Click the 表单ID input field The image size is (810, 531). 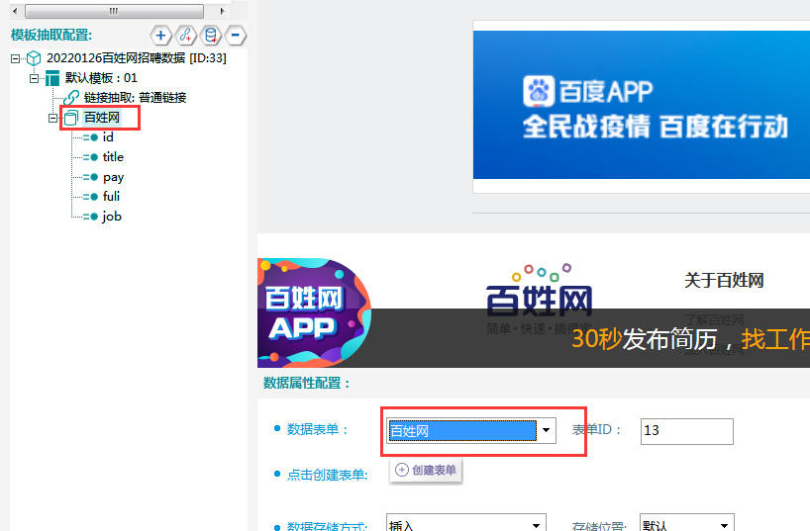click(x=686, y=431)
